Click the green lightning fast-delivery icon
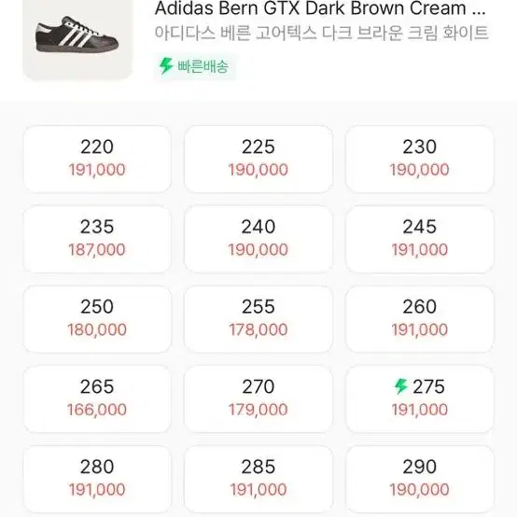Viewport: 517px width, 517px height. [166, 65]
